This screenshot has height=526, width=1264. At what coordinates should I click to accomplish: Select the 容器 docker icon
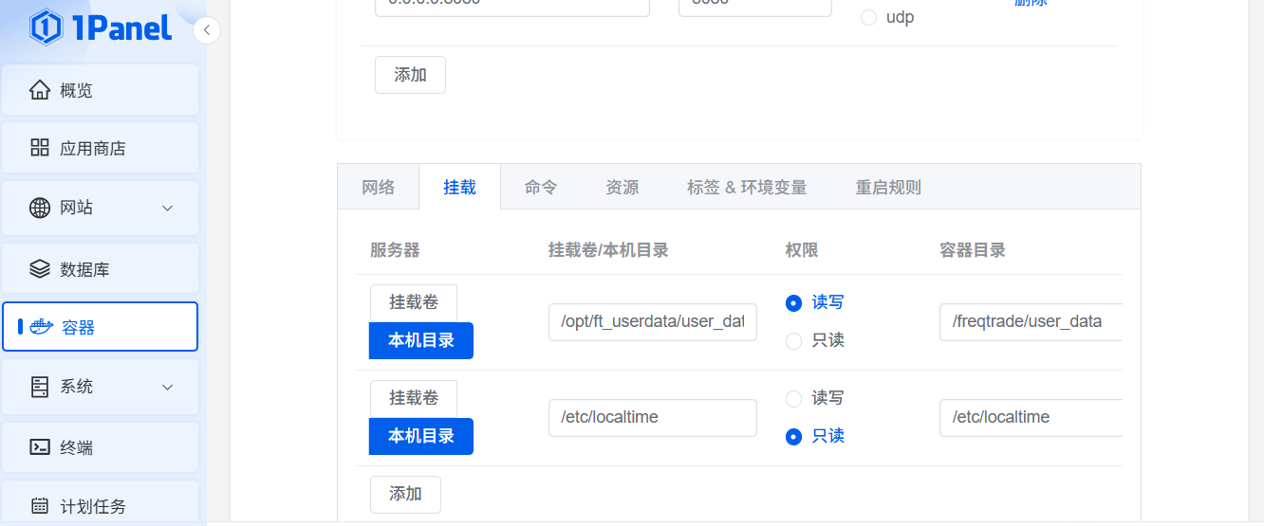click(41, 328)
